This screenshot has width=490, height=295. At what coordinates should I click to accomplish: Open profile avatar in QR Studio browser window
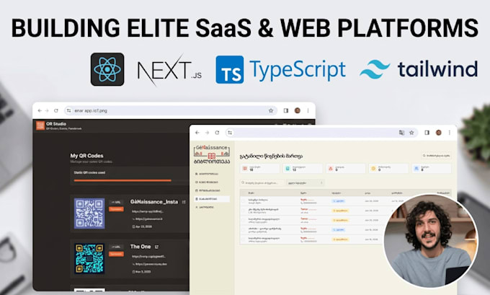click(x=297, y=110)
